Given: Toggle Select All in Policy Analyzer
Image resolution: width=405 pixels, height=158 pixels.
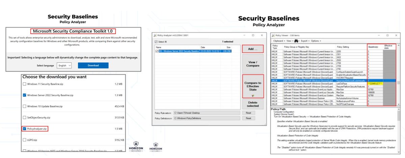Looking at the screenshot, I should pos(156,42).
